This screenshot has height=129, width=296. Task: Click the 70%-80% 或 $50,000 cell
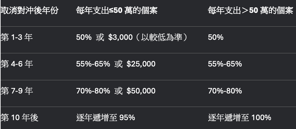116,91
